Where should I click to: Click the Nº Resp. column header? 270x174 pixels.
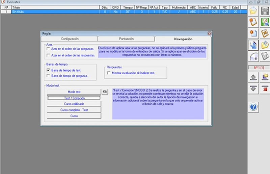tap(141, 7)
